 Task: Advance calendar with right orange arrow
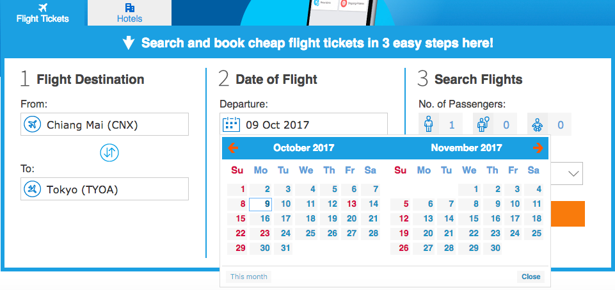(538, 148)
